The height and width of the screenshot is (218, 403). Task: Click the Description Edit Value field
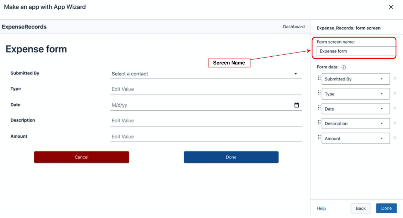[x=206, y=121]
